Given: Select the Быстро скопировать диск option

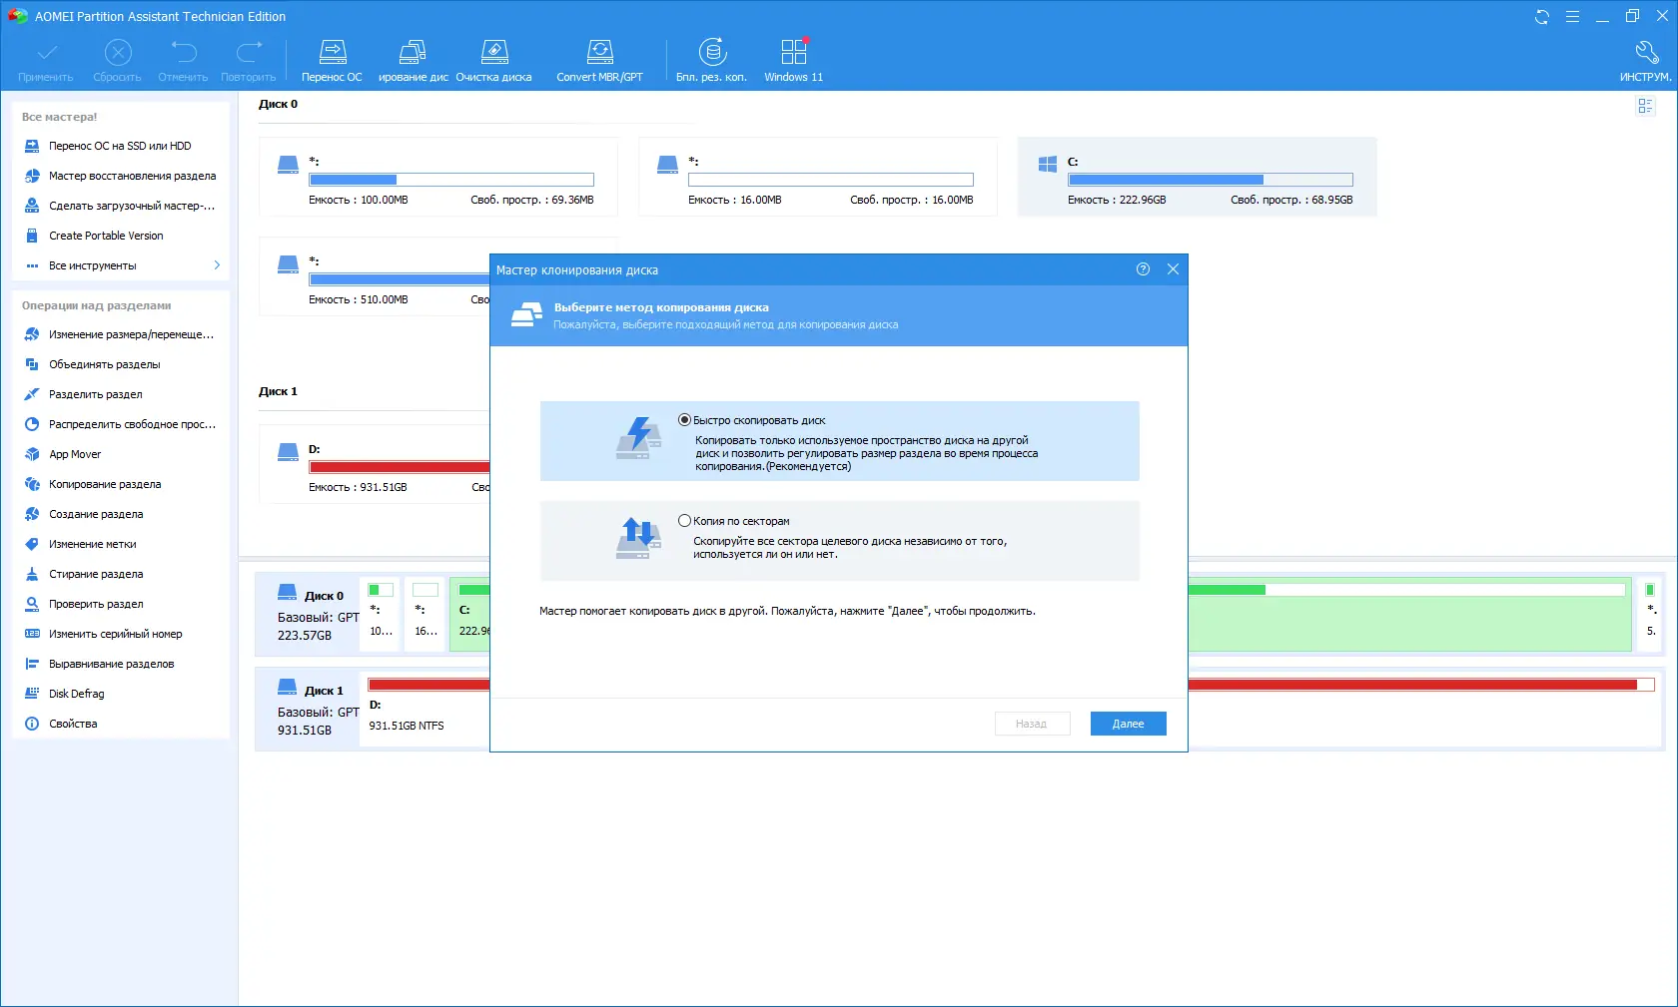Looking at the screenshot, I should [x=684, y=419].
